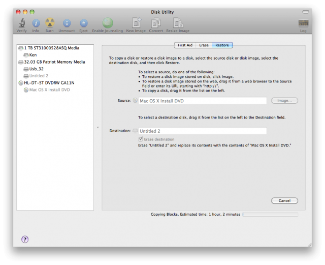Click the Source input field
The height and width of the screenshot is (265, 325).
pos(202,101)
